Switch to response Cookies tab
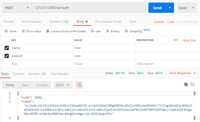The width and height of the screenshot is (200, 122). point(19,74)
